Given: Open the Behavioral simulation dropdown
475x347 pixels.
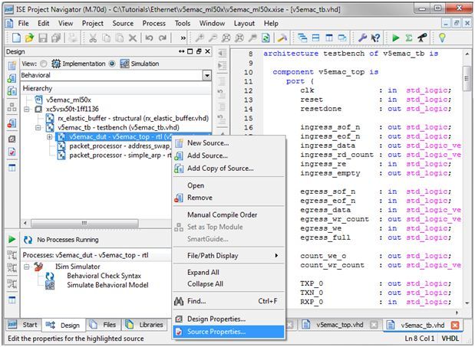Looking at the screenshot, I should 207,75.
